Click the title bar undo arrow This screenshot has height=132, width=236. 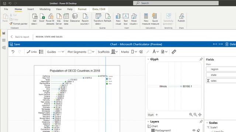tap(10, 3)
